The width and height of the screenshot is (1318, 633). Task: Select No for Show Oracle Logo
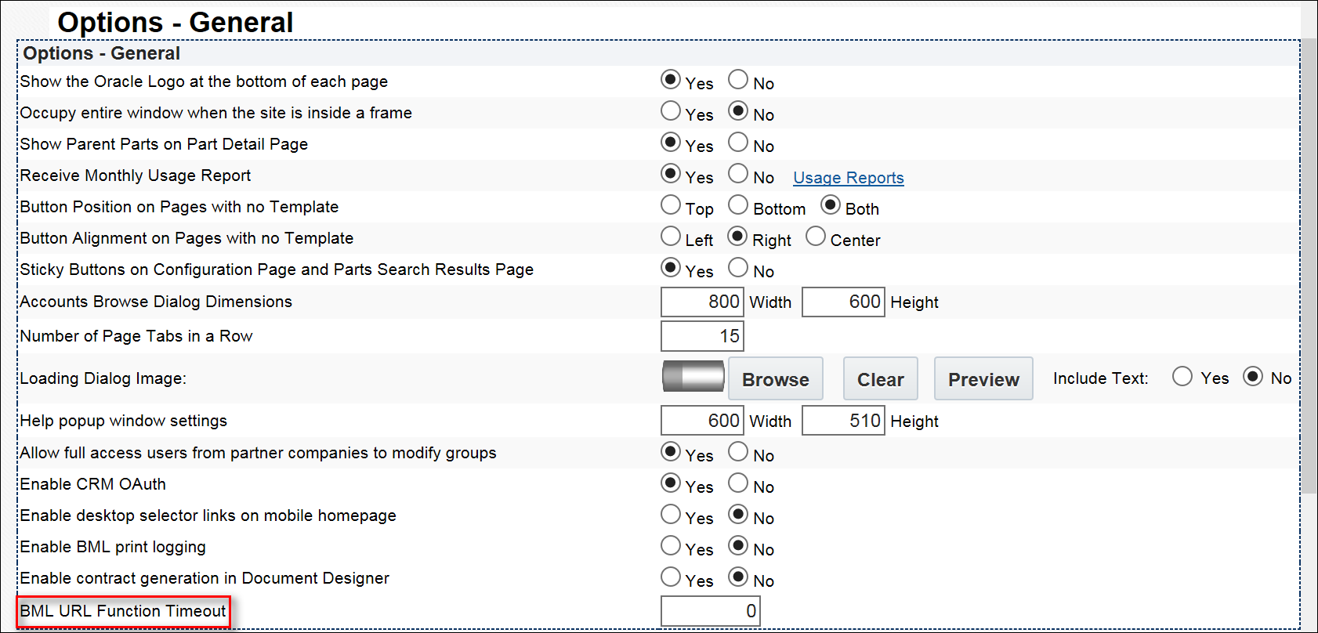click(738, 80)
